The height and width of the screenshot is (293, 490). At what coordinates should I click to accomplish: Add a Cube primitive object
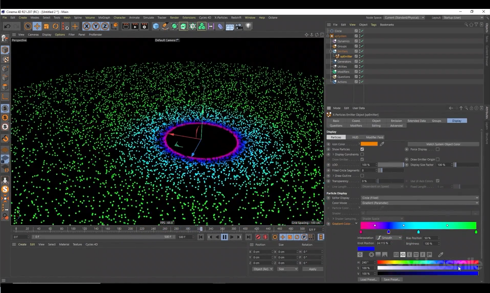[156, 26]
